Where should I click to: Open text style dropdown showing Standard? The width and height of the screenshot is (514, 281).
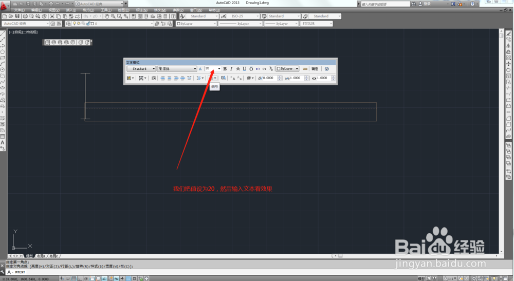pyautogui.click(x=141, y=69)
